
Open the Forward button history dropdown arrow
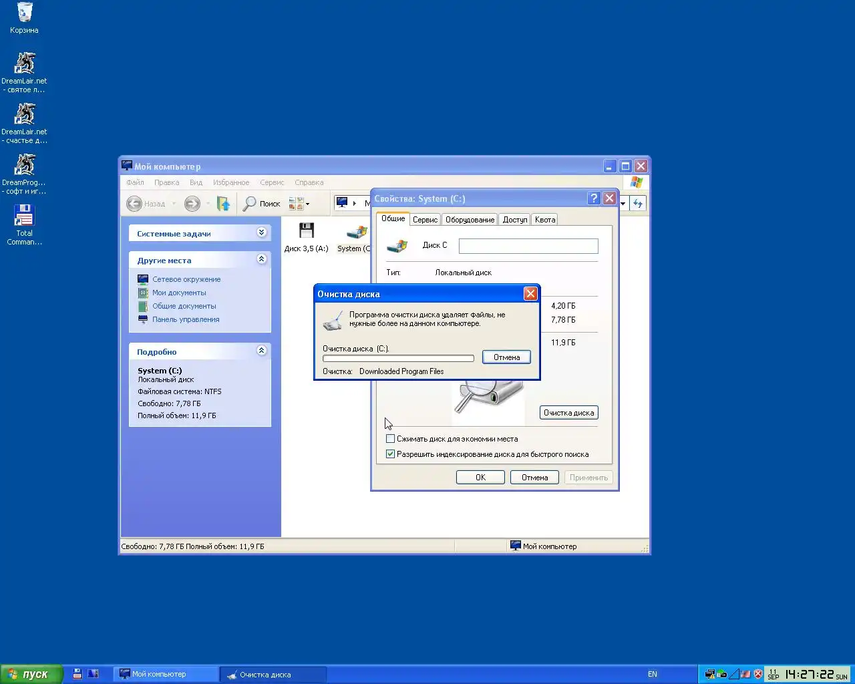208,204
